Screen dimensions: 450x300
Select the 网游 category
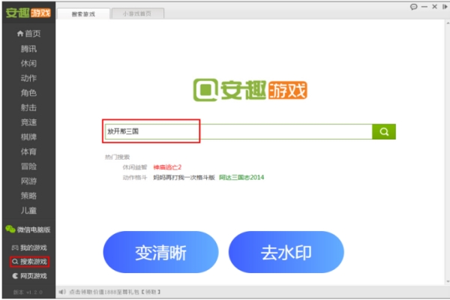click(28, 181)
